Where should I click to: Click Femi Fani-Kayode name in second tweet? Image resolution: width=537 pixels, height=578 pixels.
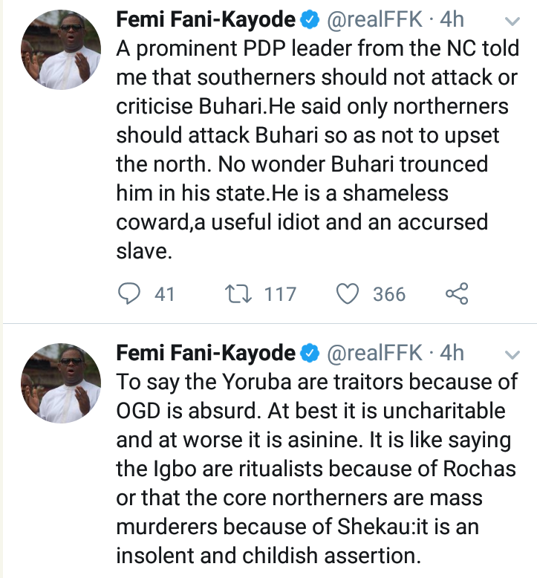(x=206, y=352)
